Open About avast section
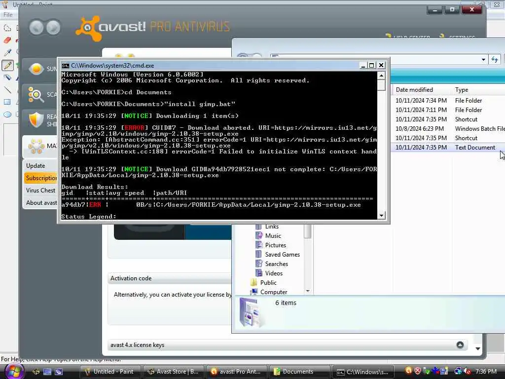The image size is (505, 379). pos(40,203)
